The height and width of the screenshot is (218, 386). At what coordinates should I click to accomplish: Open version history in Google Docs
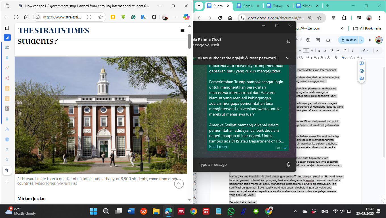click(x=308, y=40)
